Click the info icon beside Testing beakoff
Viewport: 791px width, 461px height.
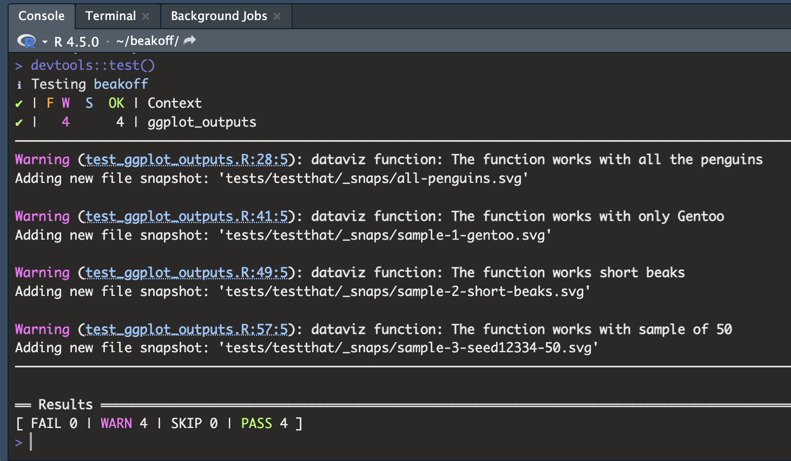click(x=19, y=85)
